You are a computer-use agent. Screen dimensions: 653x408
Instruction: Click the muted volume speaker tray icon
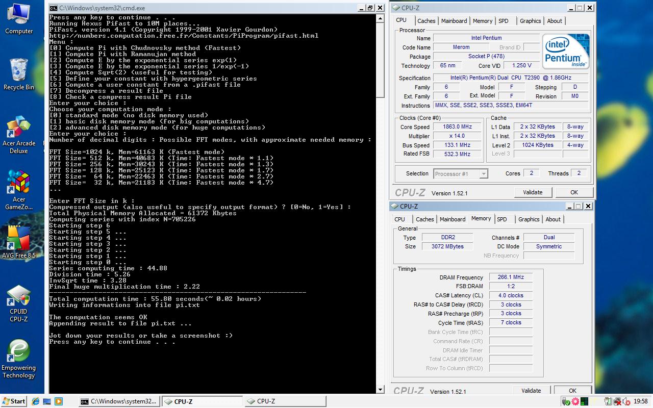click(625, 401)
